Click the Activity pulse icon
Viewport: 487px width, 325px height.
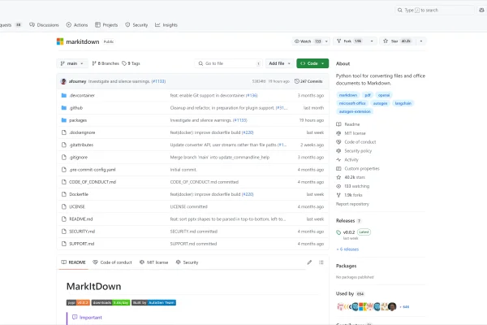pyautogui.click(x=338, y=160)
